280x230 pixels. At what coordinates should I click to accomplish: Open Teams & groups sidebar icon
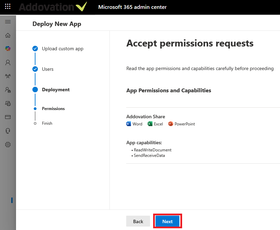pyautogui.click(x=8, y=76)
